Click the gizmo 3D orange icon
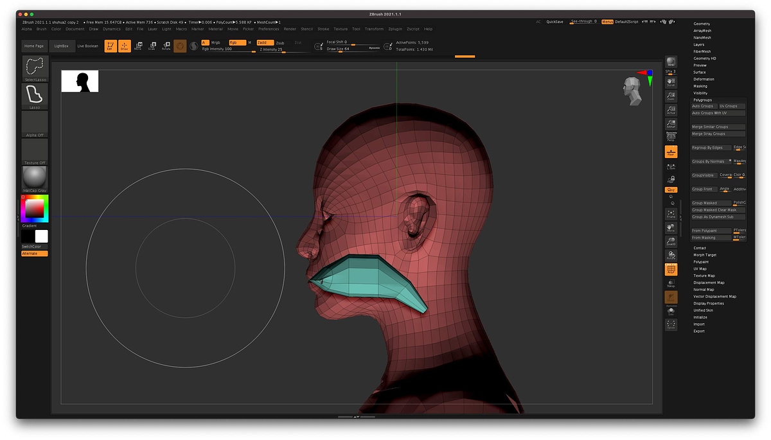Image resolution: width=771 pixels, height=440 pixels. 180,46
